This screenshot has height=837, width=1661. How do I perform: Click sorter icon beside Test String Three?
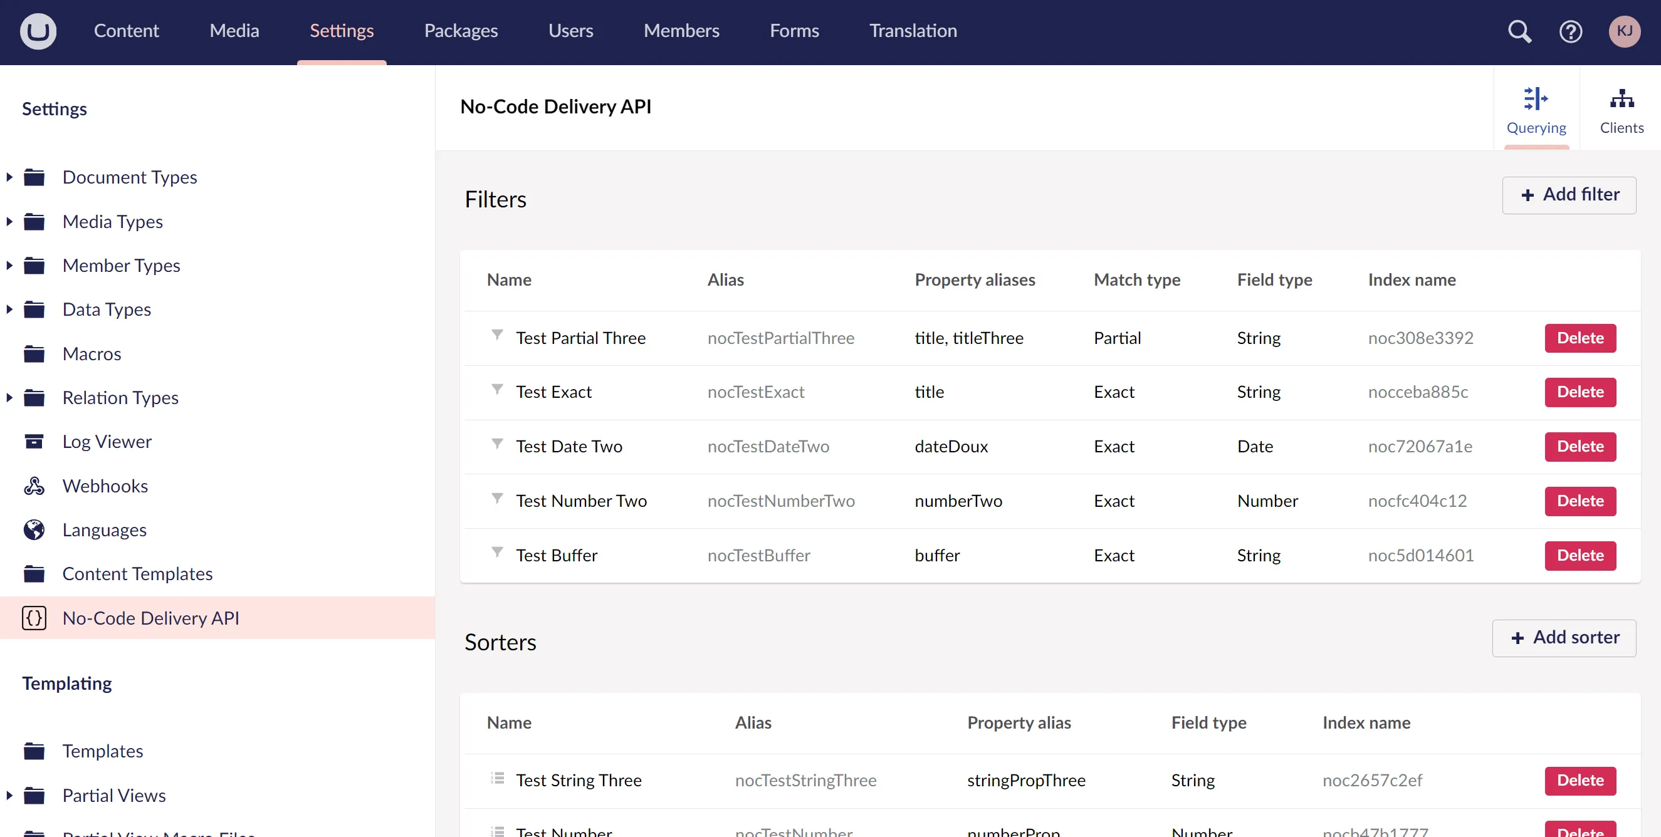coord(497,778)
